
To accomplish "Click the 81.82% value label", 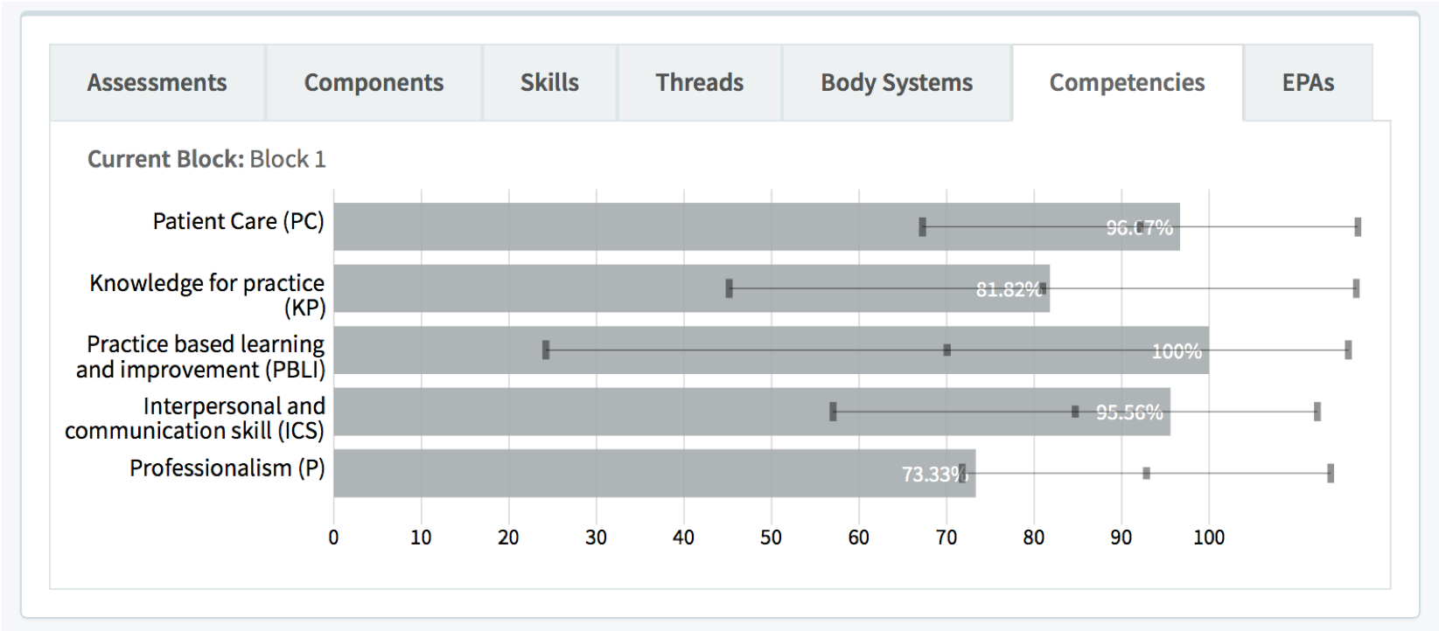I will [x=1008, y=289].
